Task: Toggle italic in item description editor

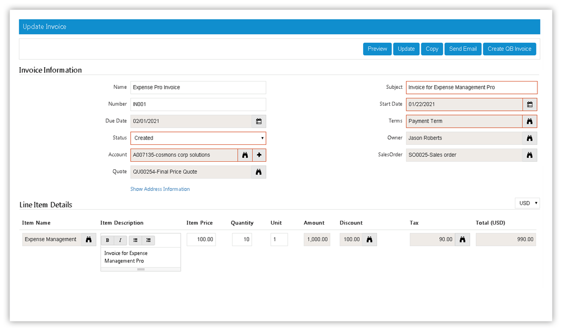Action: [120, 240]
